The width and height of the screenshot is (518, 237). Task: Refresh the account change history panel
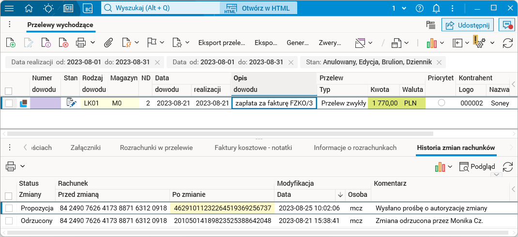[507, 167]
